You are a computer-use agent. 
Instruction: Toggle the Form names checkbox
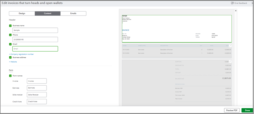pyautogui.click(x=10, y=76)
